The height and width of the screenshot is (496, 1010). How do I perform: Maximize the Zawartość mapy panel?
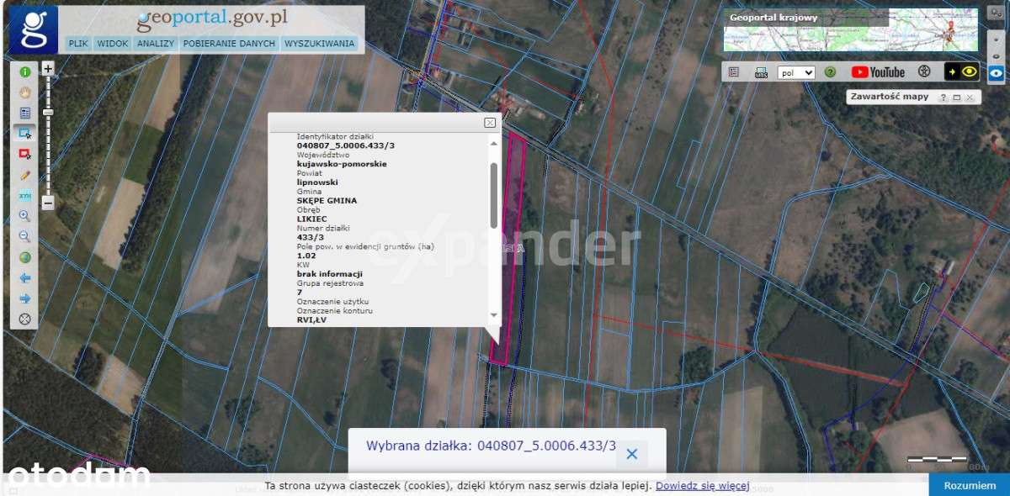[x=957, y=98]
